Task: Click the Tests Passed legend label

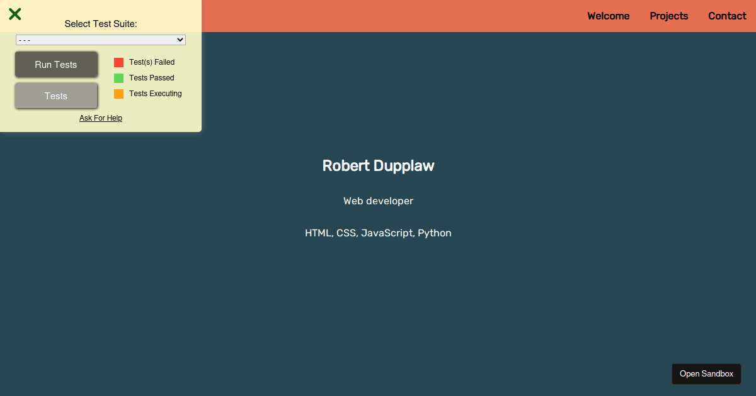Action: click(x=151, y=77)
